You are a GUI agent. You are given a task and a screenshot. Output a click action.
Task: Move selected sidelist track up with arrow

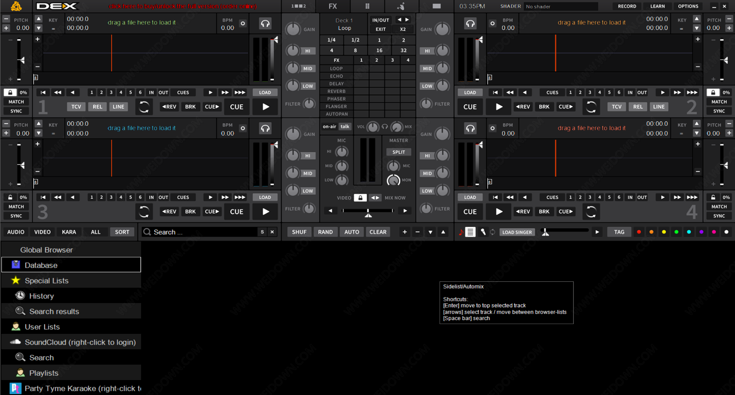click(443, 232)
